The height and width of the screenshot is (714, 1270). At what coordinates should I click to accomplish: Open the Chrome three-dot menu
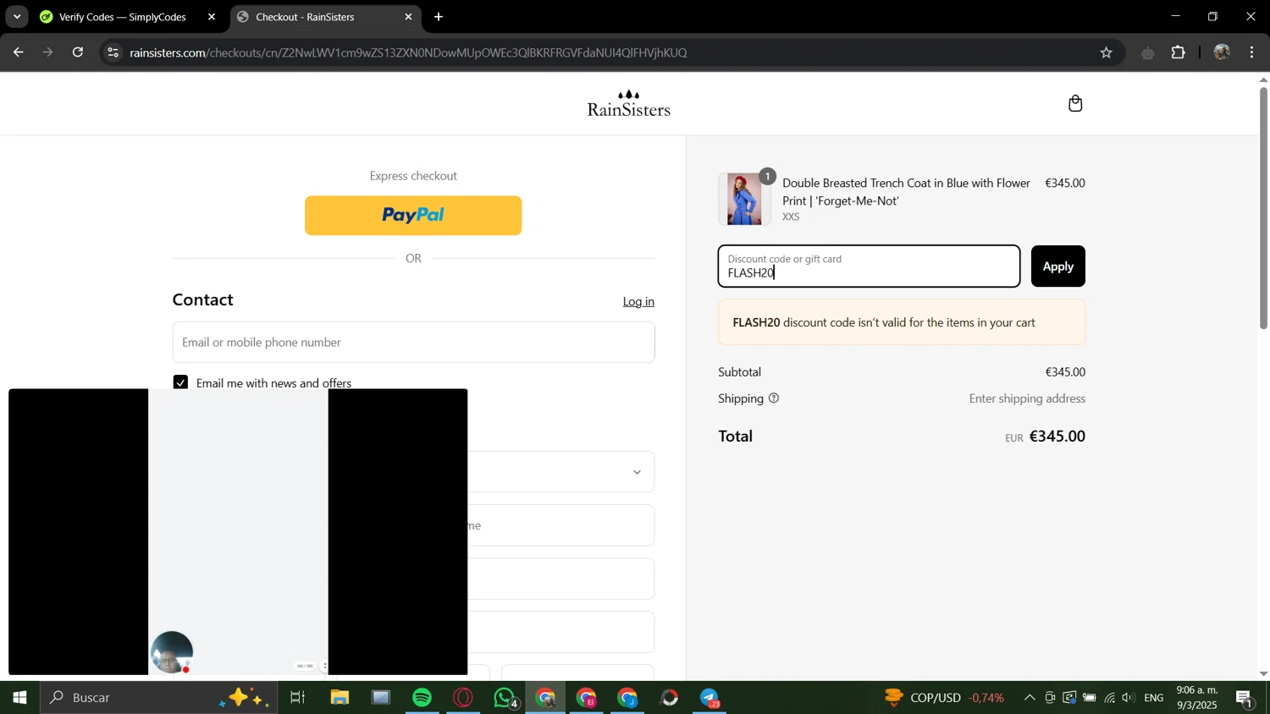tap(1252, 52)
